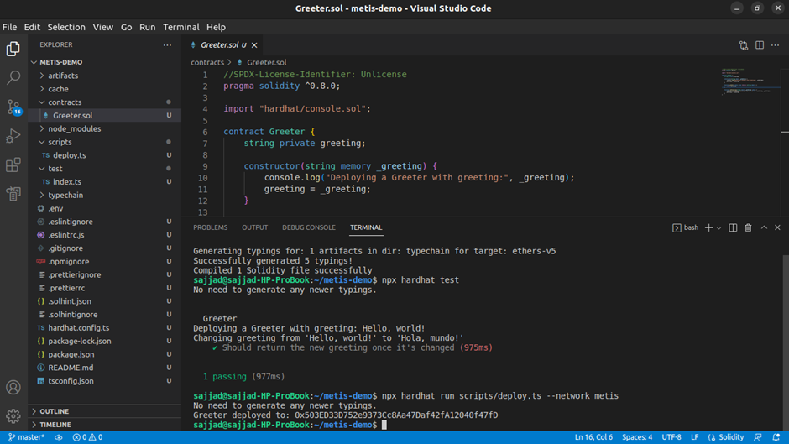
Task: Open problems count in the status bar
Action: tap(87, 437)
